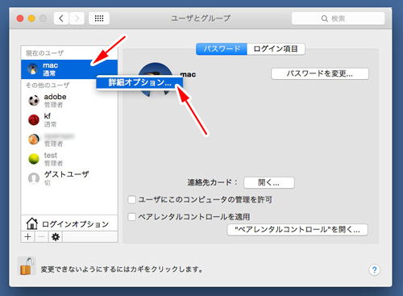
Task: Select the kf user row
Action: (69, 120)
